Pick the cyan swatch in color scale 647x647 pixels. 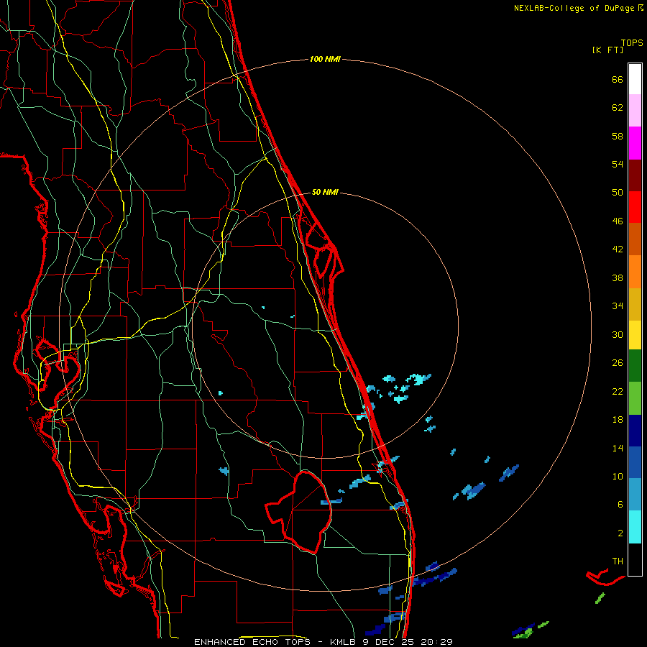(635, 527)
